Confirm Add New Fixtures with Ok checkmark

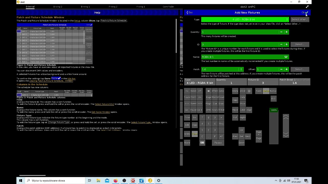pyautogui.click(x=305, y=13)
